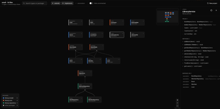This screenshot has height=109, width=220.
Task: Select the Member class node
Action: tap(94, 61)
